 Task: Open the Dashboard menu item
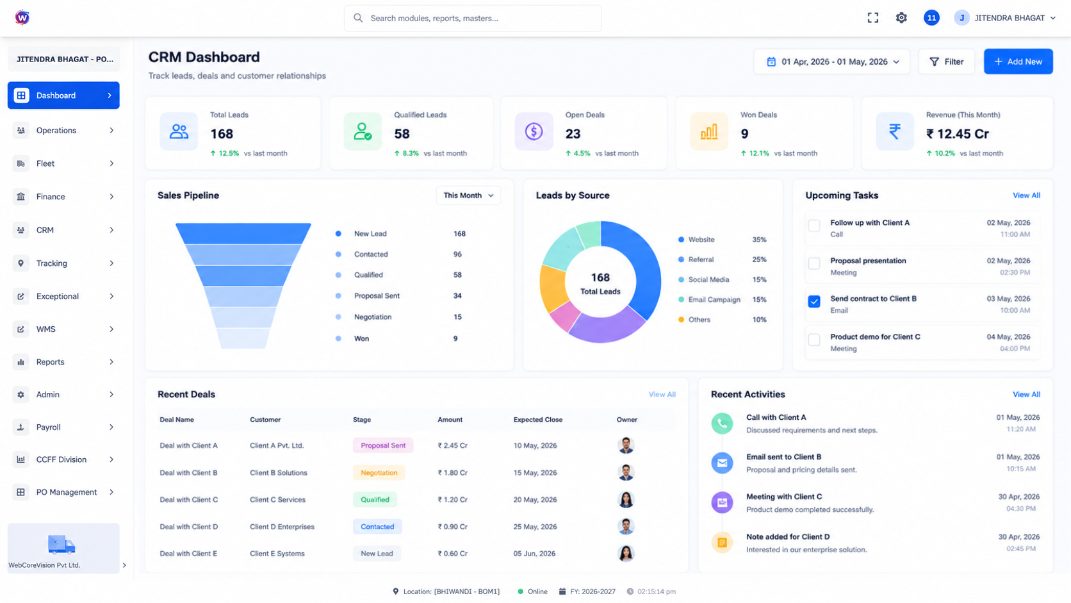(63, 95)
